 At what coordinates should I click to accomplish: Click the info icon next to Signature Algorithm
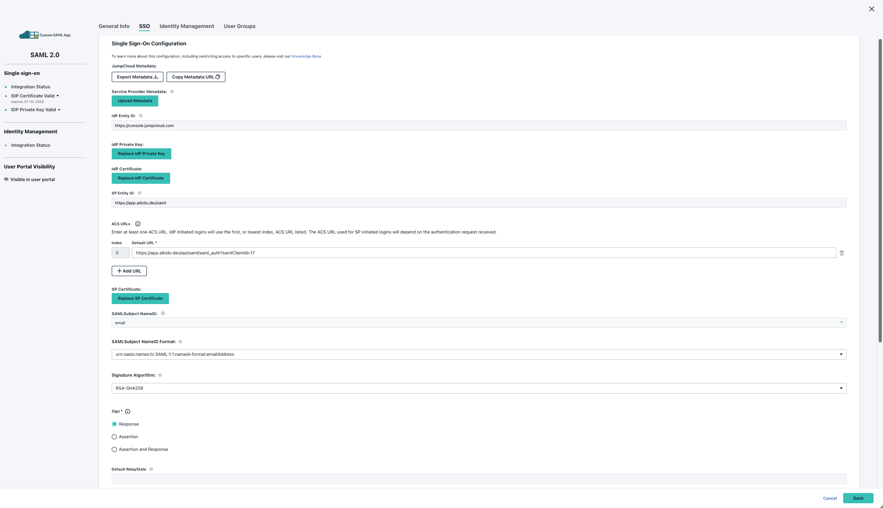(160, 375)
